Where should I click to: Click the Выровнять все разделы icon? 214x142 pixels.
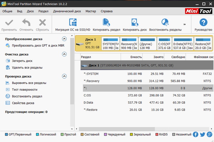[7, 83]
